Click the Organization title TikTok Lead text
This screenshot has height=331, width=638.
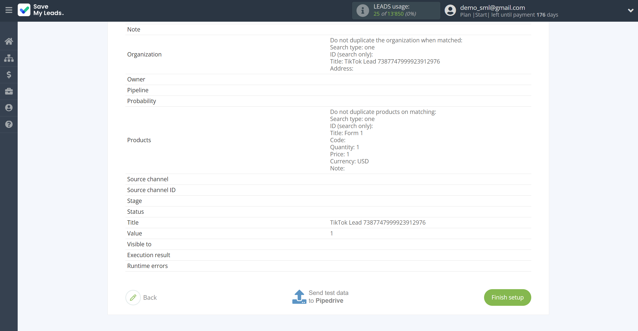[x=385, y=62]
